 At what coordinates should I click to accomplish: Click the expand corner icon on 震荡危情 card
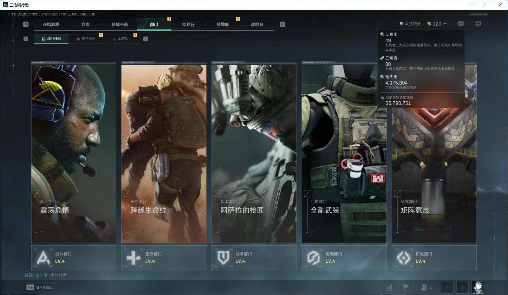click(x=37, y=193)
